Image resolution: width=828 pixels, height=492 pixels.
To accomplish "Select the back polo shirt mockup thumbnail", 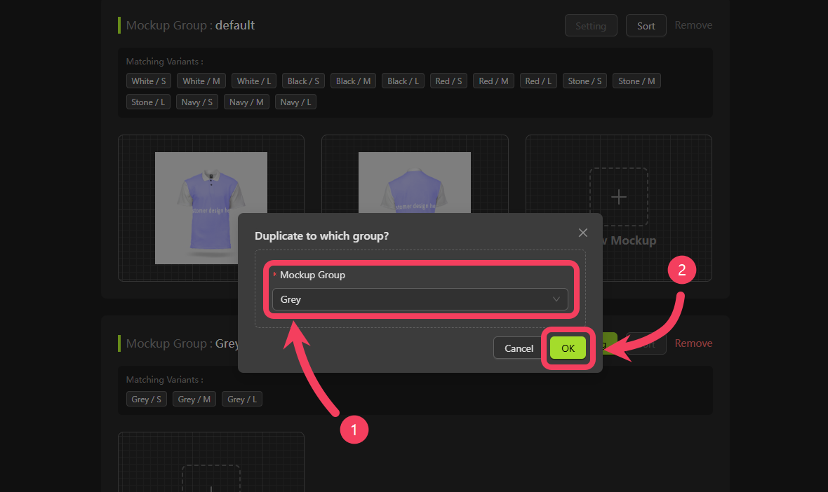I will (415, 182).
